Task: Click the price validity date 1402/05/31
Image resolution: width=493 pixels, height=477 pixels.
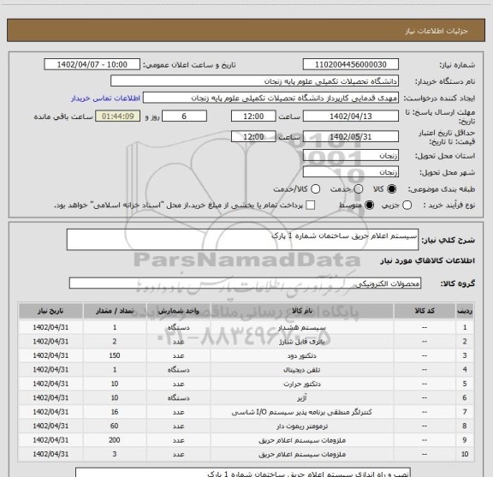Action: click(351, 136)
